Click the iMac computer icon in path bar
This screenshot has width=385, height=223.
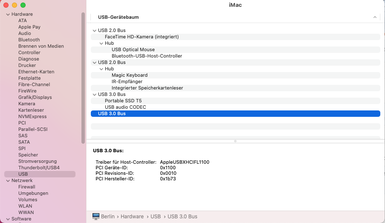[96, 217]
